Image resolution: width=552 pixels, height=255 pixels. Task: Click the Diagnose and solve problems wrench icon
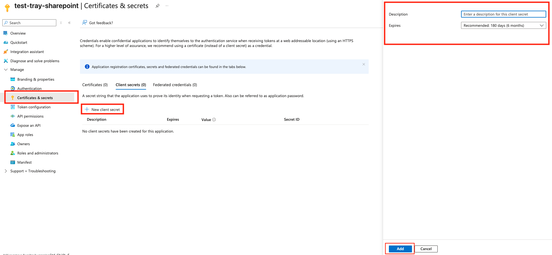coord(5,61)
